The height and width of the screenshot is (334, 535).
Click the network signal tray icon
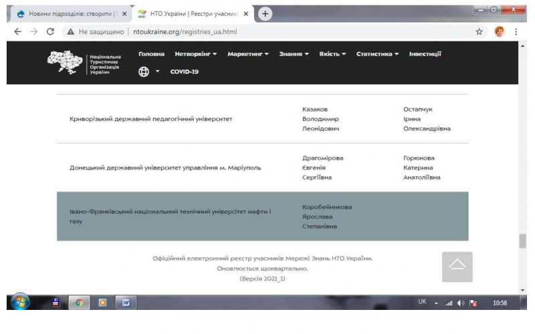(x=448, y=303)
